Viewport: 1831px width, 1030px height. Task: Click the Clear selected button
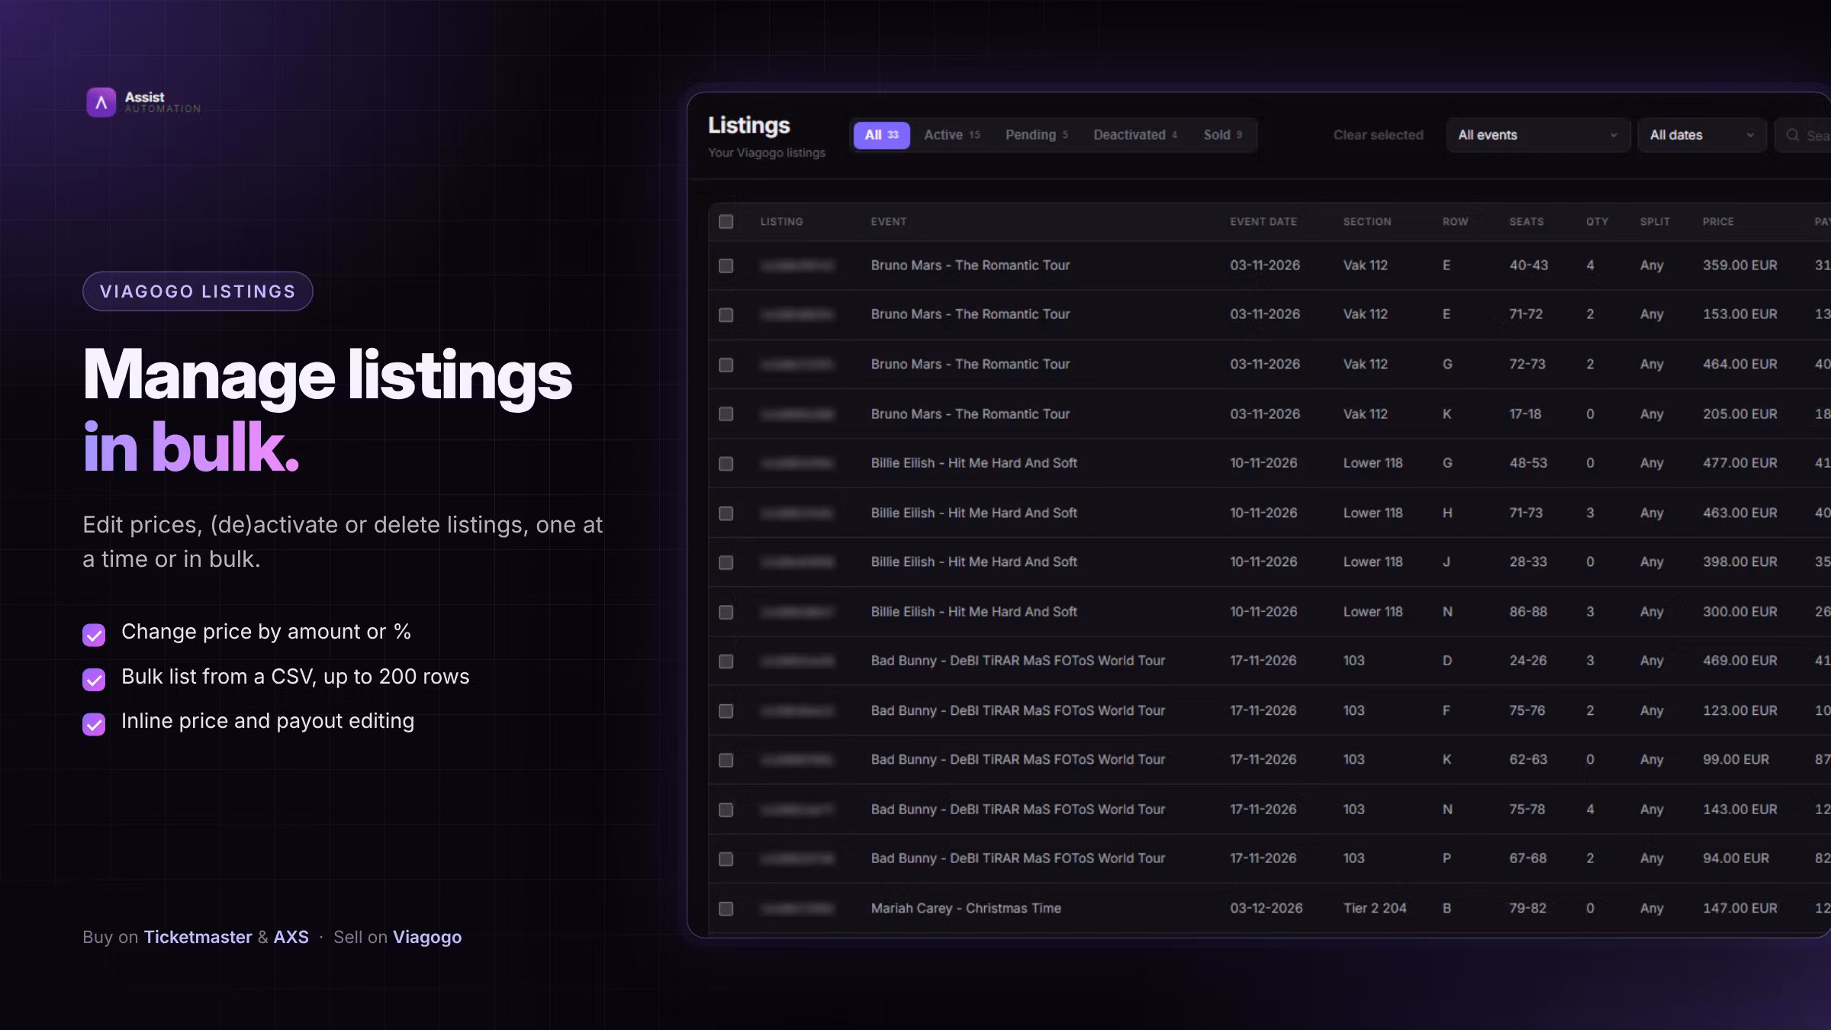tap(1378, 135)
